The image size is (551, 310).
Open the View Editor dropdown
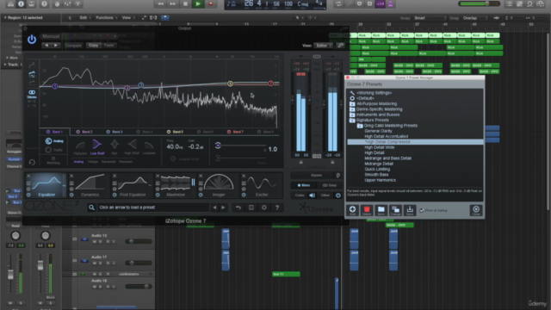[324, 46]
